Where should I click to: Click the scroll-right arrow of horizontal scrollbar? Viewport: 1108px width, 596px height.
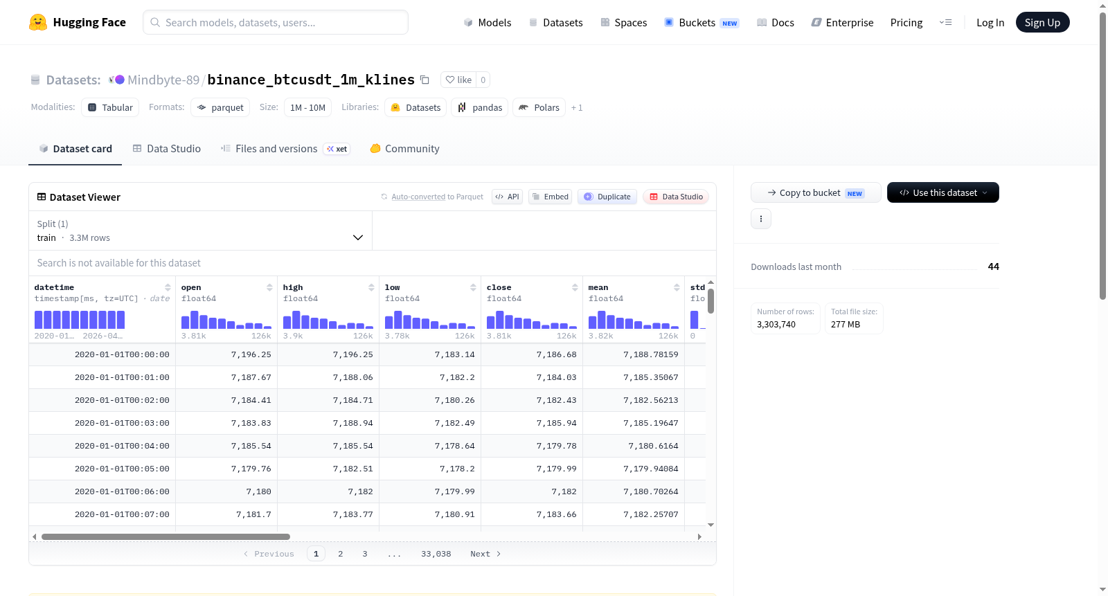[x=699, y=536]
